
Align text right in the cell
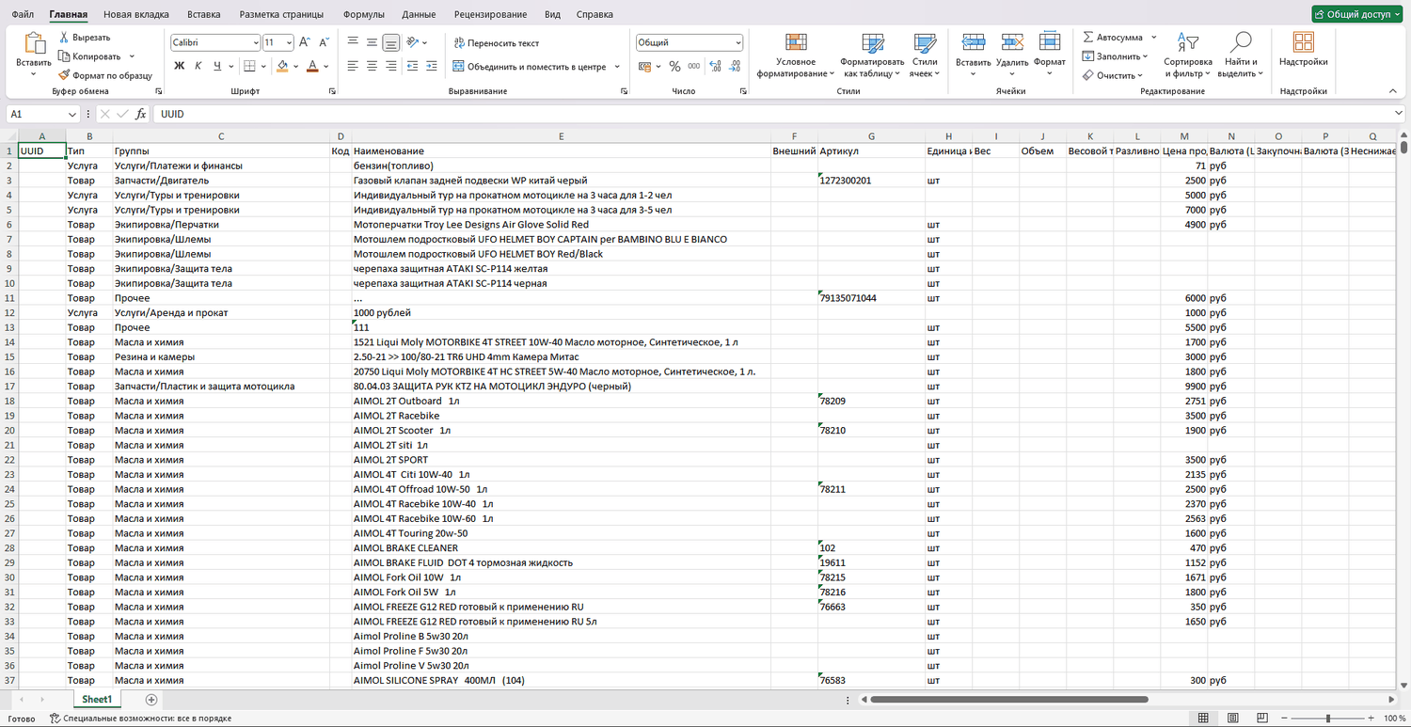(391, 66)
